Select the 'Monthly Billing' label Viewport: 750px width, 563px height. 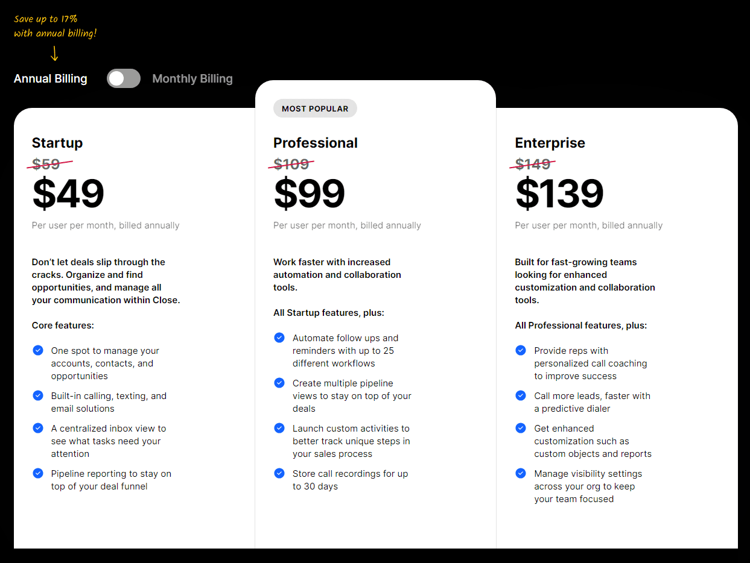tap(192, 78)
